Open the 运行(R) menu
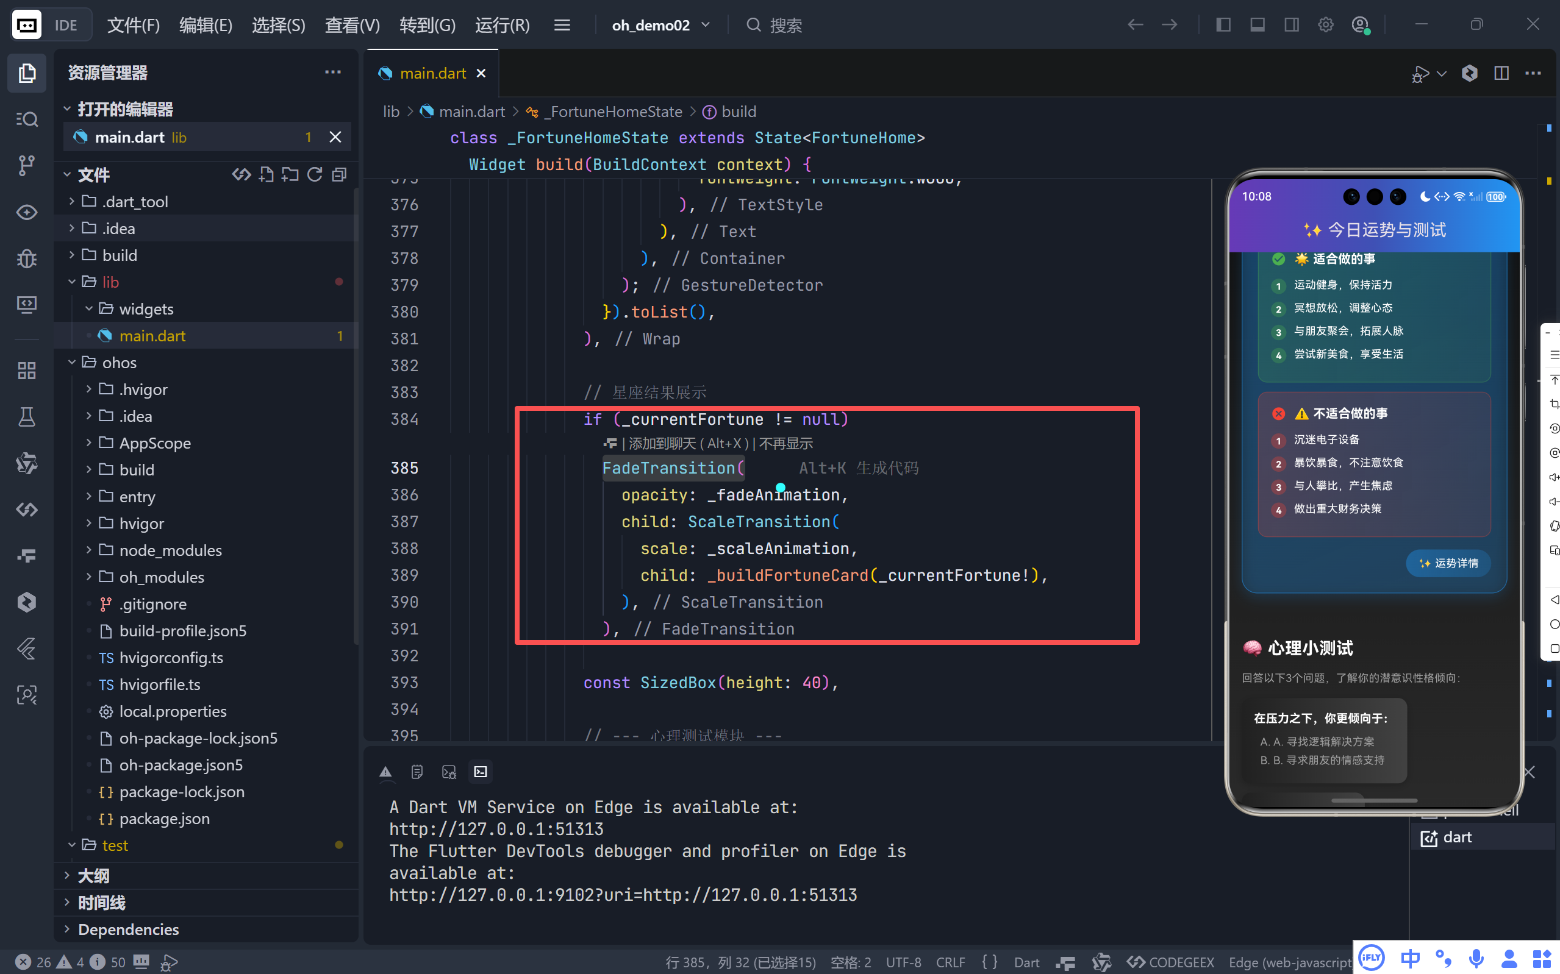Image resolution: width=1560 pixels, height=974 pixels. [502, 25]
